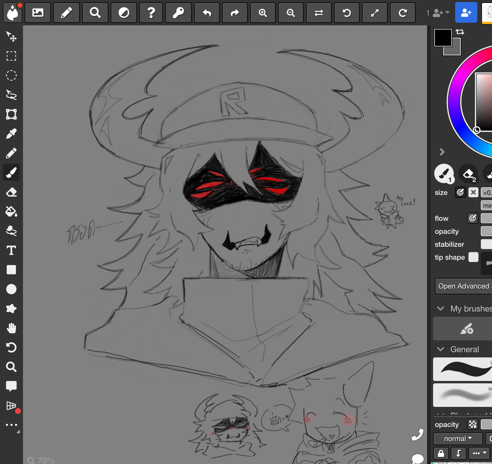Toggle the layer lock button
Viewport: 492px width, 464px height.
[441, 453]
